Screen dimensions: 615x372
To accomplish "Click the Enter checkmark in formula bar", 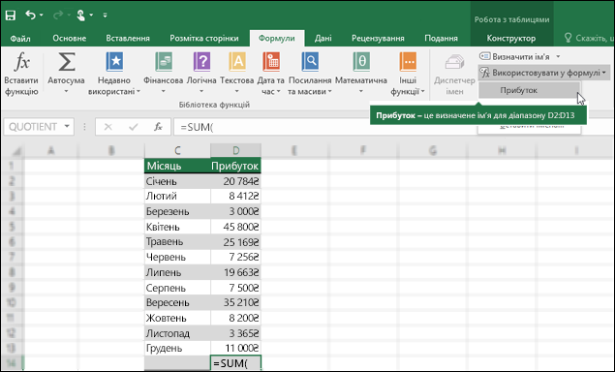I will pos(134,127).
